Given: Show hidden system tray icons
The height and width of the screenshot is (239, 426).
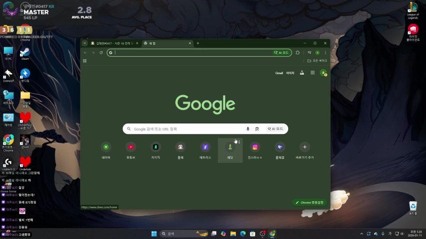Looking at the screenshot, I should tap(362, 234).
